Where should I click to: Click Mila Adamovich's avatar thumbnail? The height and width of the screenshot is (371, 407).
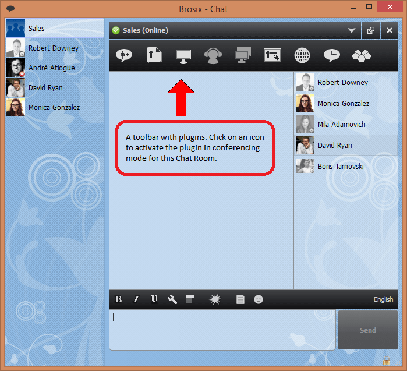click(x=305, y=125)
